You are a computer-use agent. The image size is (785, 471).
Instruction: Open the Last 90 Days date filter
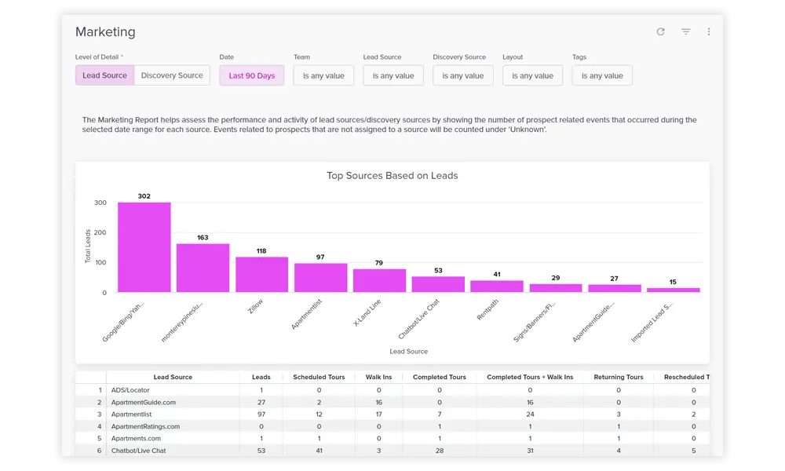coord(252,75)
